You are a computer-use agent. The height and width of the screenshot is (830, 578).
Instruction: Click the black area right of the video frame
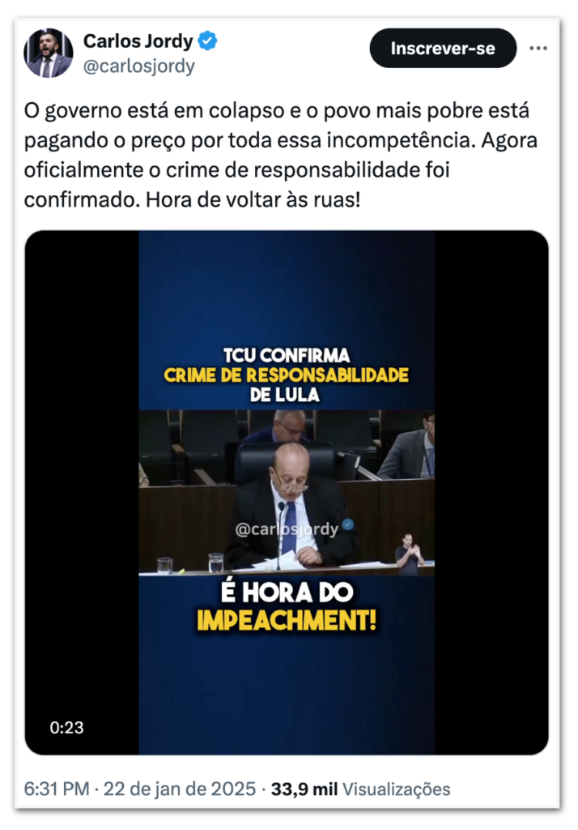[x=491, y=492]
